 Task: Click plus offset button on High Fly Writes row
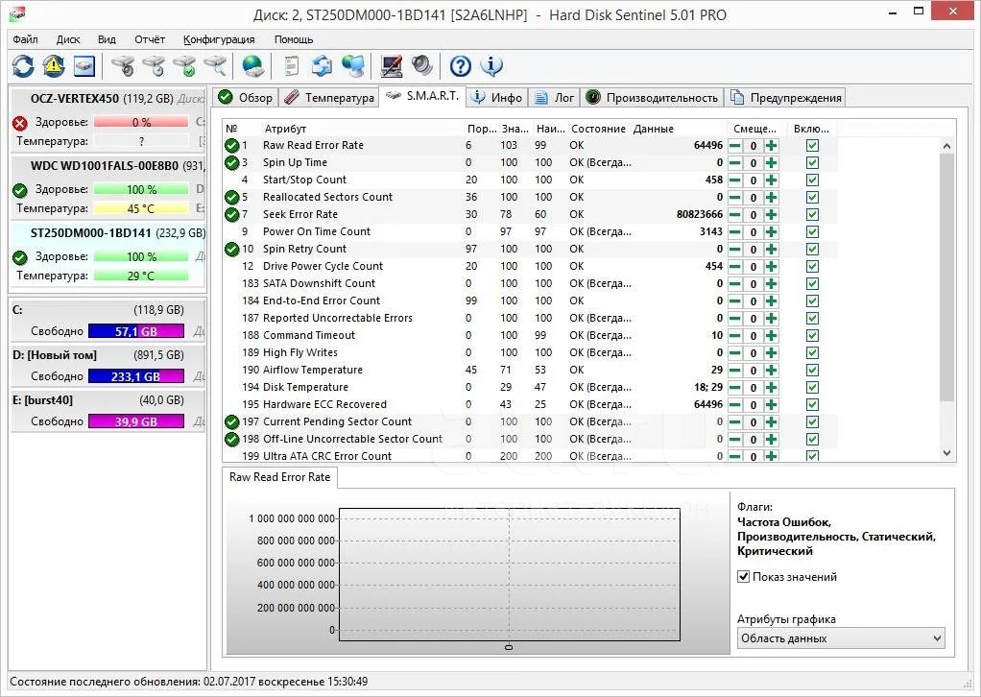pos(772,353)
